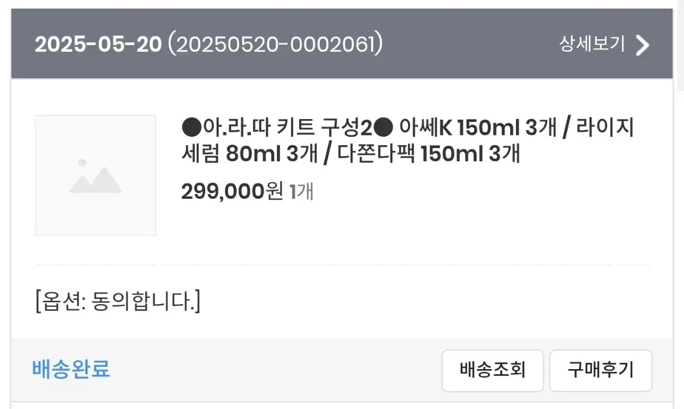Click the chevron arrow beside 상세보기

[x=642, y=45]
